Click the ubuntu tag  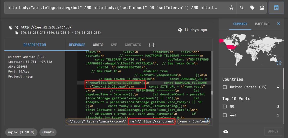[x=48, y=132]
